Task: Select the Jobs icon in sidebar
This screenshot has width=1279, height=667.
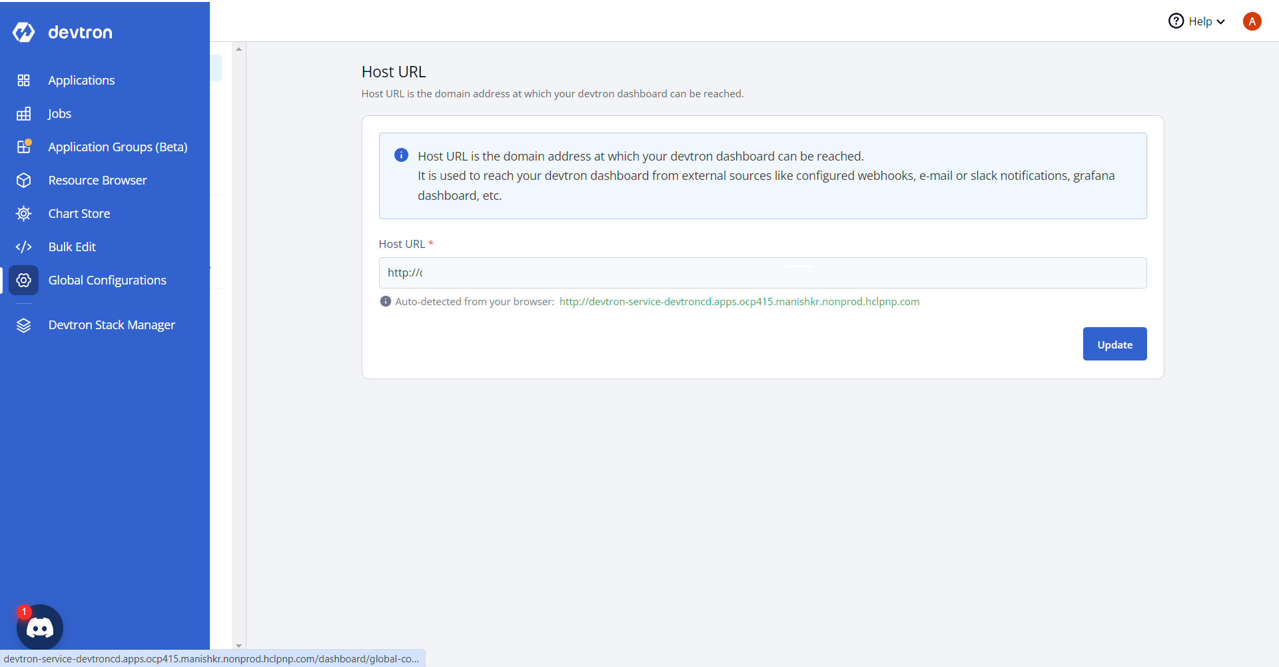Action: 24,114
